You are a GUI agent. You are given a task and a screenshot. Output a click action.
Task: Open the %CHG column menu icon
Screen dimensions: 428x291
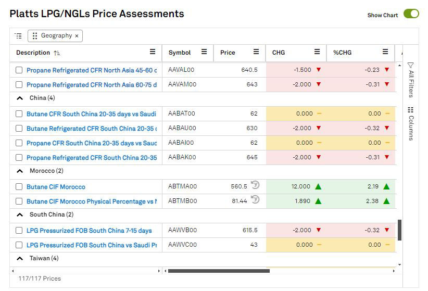click(x=385, y=52)
